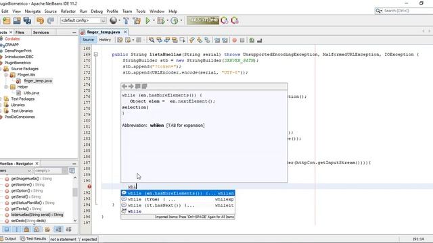The width and height of the screenshot is (433, 243).
Task: Click the Find Previous Occurrence editor icon
Action: point(159,40)
